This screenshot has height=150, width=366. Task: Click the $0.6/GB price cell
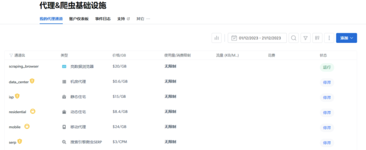[120, 81]
